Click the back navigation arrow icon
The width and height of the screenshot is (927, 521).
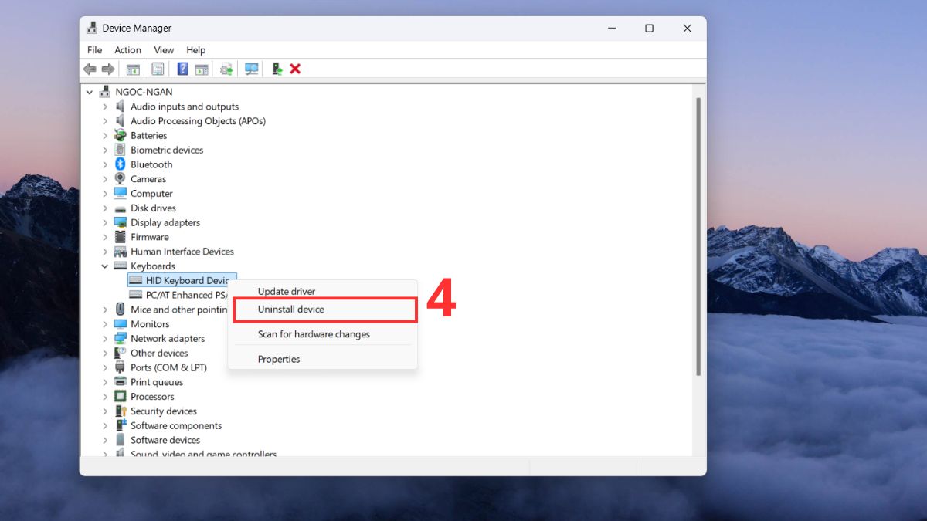(90, 69)
